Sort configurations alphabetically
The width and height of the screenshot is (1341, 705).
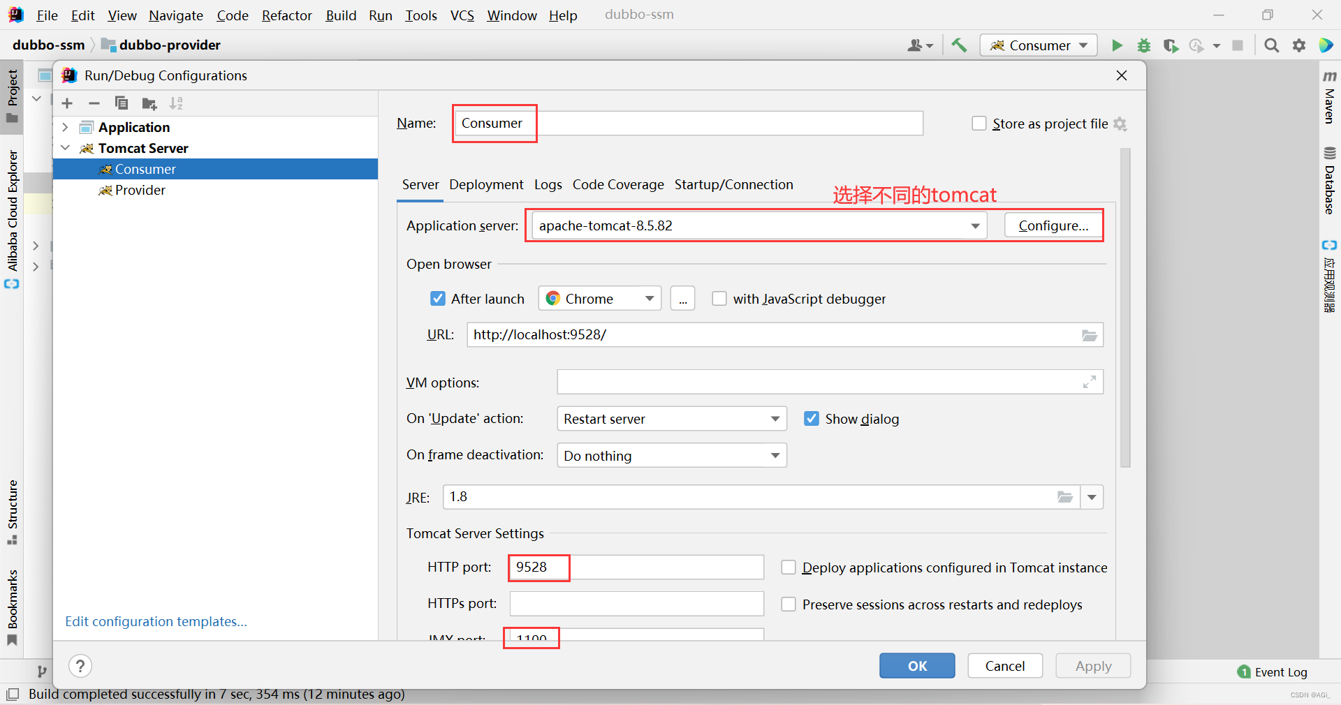[x=176, y=103]
